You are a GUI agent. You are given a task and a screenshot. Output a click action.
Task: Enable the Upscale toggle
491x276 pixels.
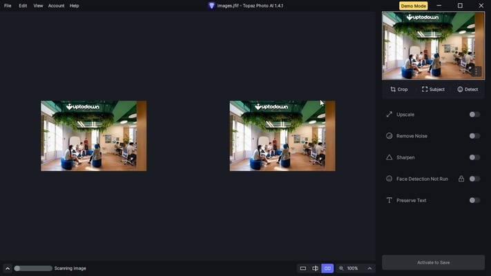[474, 115]
